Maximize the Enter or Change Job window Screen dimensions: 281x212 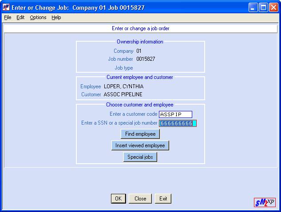pyautogui.click(x=263, y=8)
